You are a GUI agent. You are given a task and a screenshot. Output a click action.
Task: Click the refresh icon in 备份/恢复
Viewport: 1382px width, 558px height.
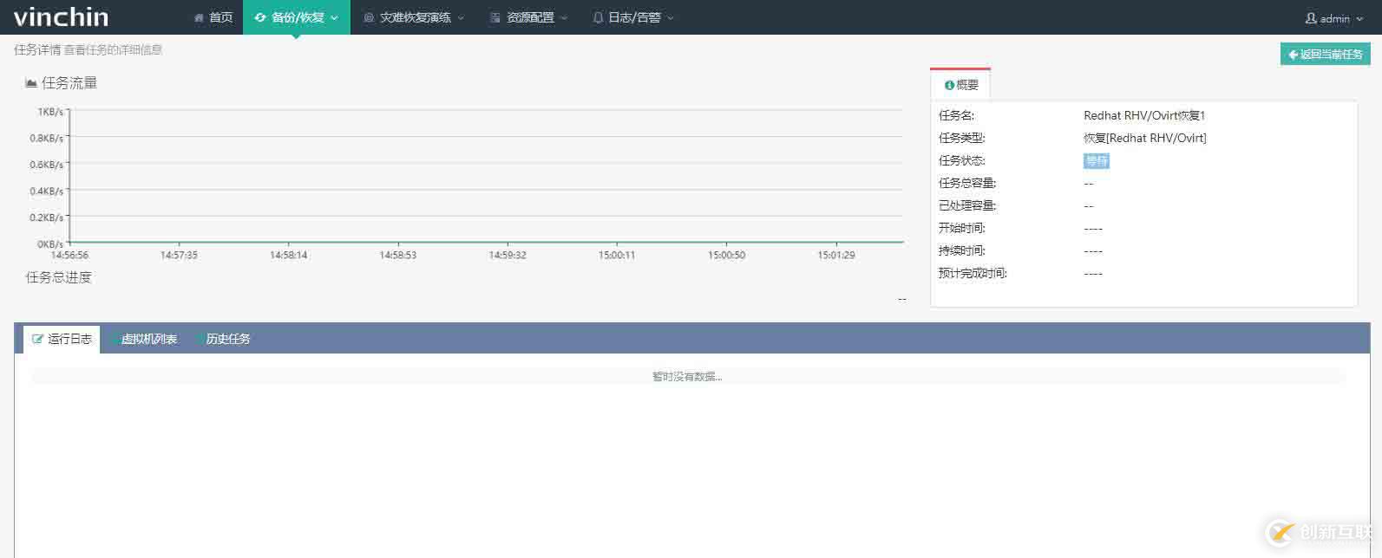tap(260, 17)
